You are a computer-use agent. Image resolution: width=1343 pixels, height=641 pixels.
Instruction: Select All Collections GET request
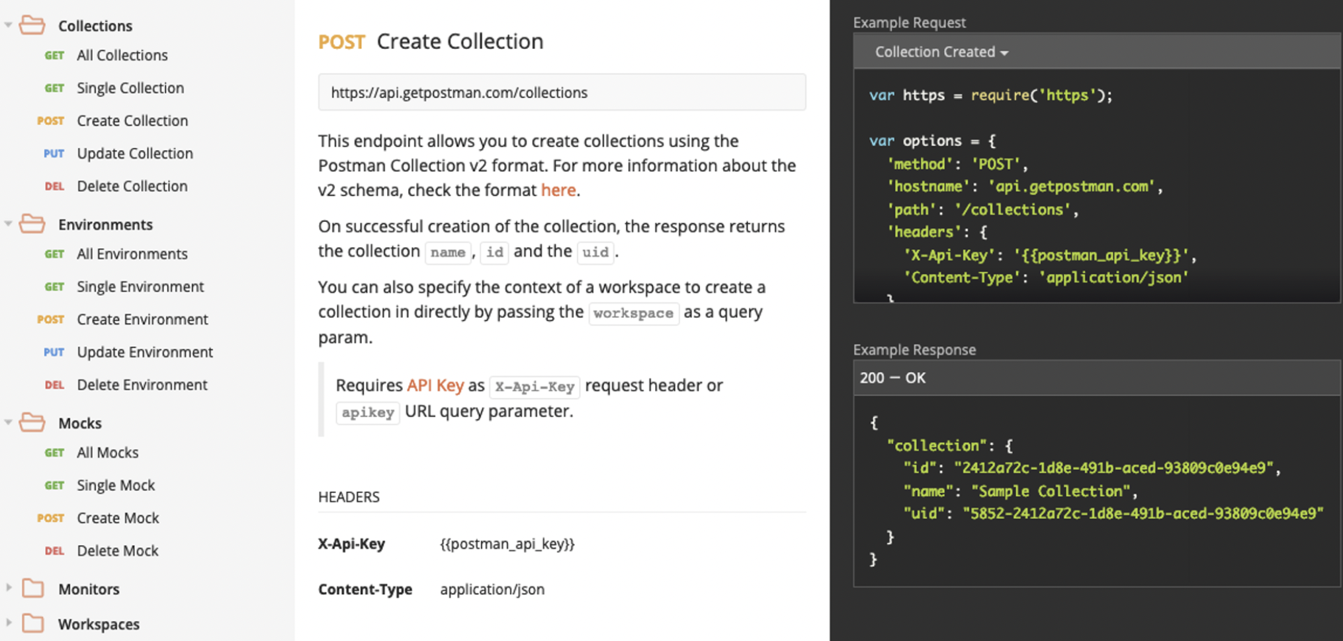tap(122, 56)
